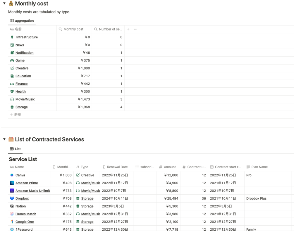Switch to the aggregation table view tab
This screenshot has width=294, height=233.
[x=22, y=21]
